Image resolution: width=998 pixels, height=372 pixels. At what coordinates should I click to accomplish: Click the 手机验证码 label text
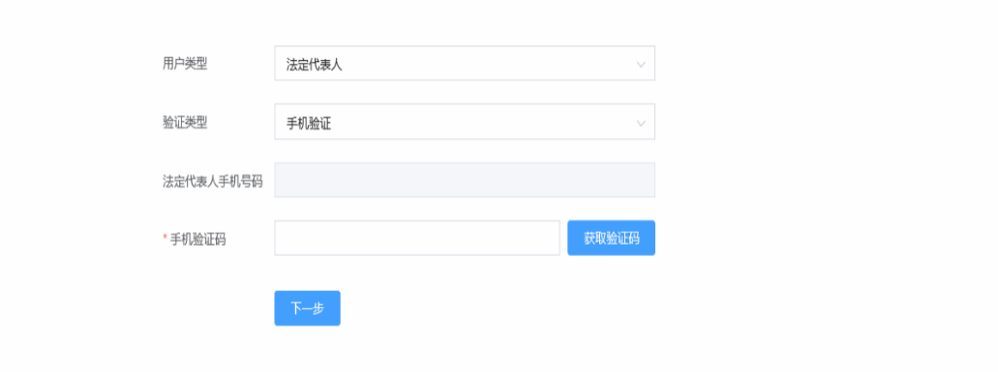[x=198, y=240]
